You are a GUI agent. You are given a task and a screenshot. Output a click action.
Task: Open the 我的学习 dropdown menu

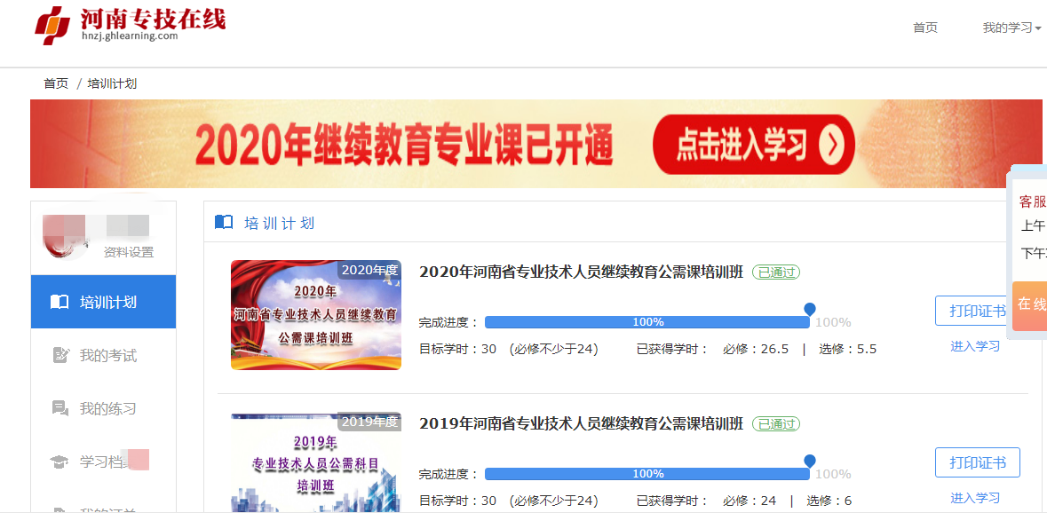tap(1011, 28)
